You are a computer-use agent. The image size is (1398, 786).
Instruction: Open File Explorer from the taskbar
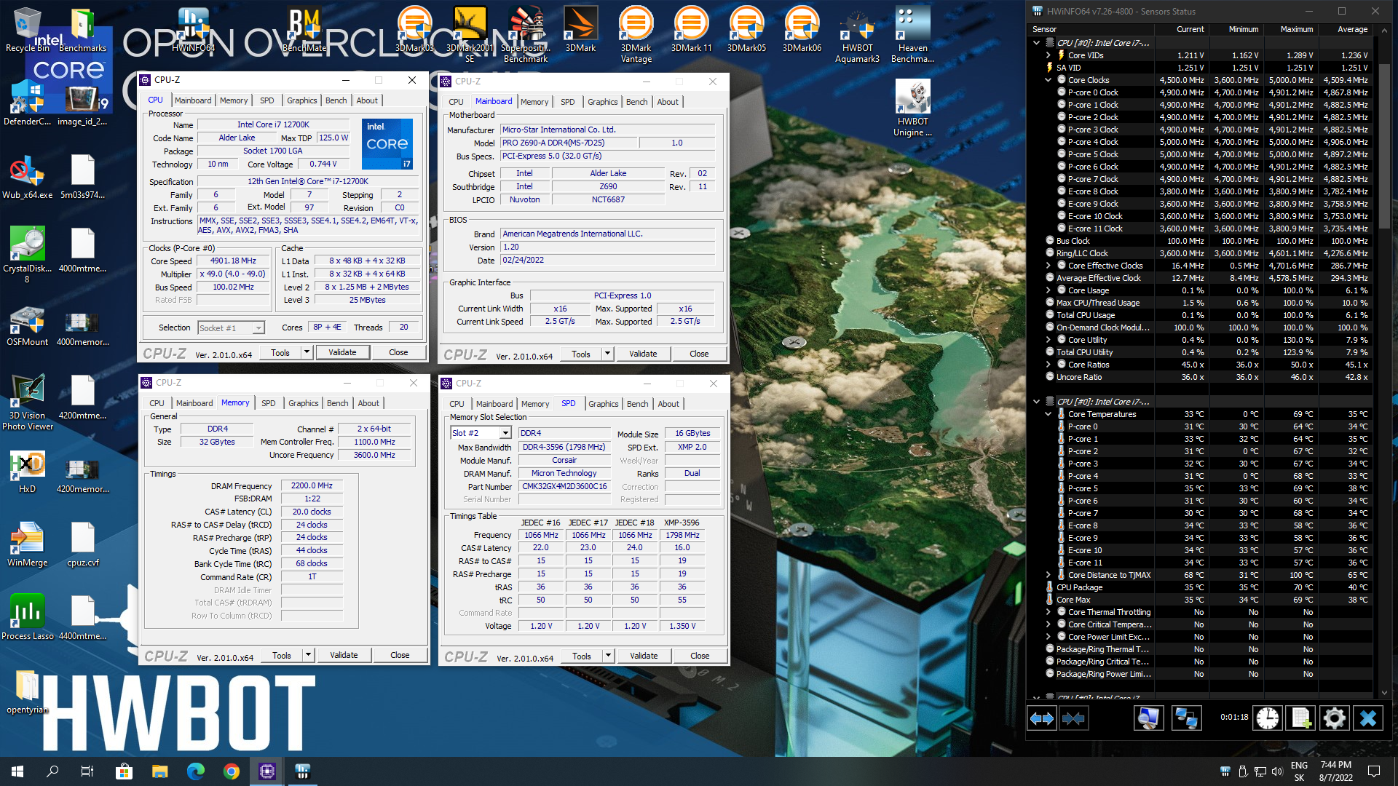click(x=159, y=771)
